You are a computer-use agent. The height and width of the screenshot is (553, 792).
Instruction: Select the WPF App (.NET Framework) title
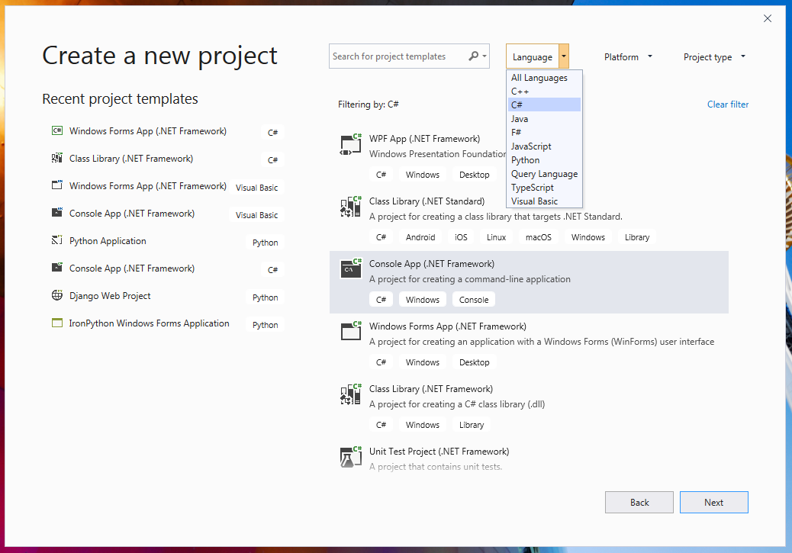pos(424,138)
